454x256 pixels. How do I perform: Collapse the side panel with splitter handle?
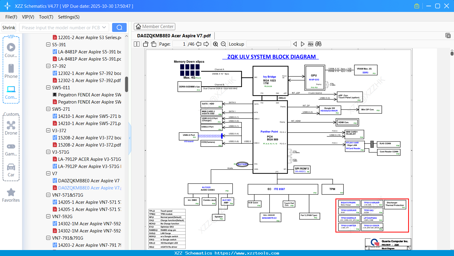[x=130, y=138]
